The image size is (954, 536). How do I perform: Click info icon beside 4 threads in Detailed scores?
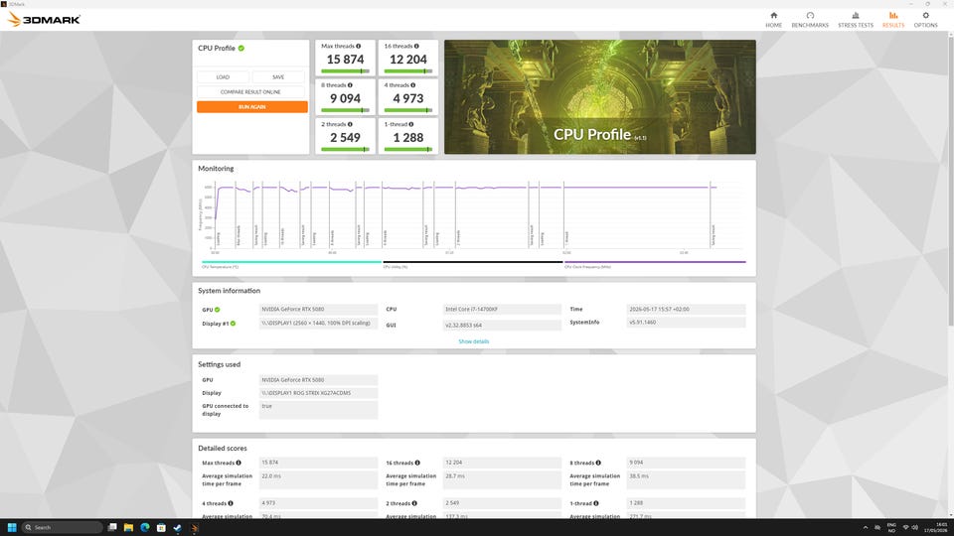point(231,503)
